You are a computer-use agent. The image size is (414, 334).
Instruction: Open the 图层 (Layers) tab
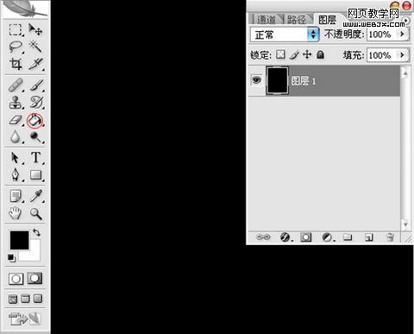coord(327,20)
